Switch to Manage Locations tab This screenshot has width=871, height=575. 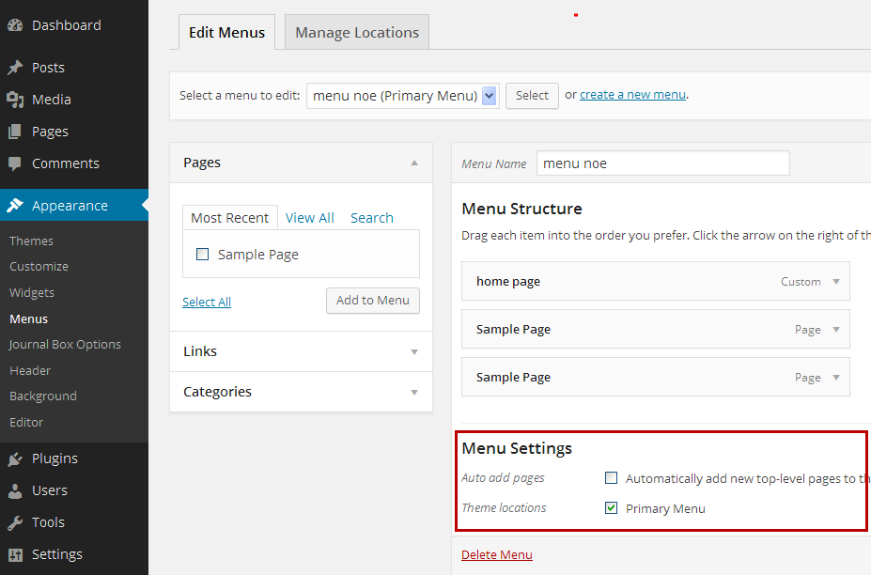(357, 32)
